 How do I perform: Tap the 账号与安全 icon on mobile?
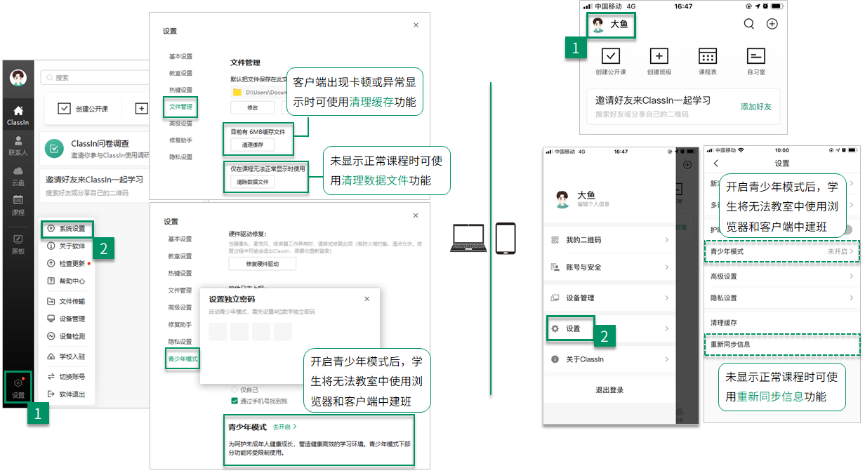pyautogui.click(x=555, y=267)
